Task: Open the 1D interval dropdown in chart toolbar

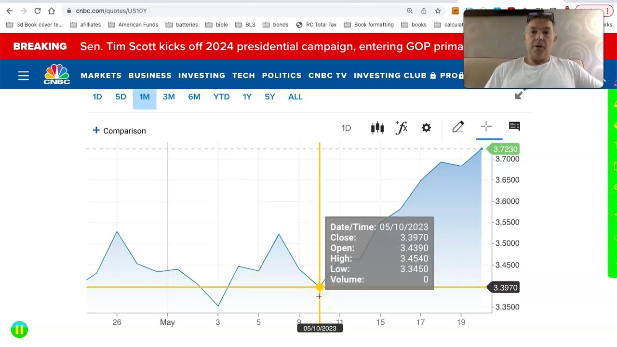Action: (x=346, y=128)
